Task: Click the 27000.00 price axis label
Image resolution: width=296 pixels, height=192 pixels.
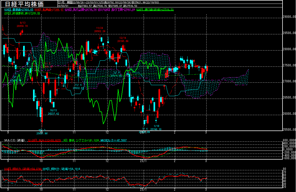Action: [289, 81]
